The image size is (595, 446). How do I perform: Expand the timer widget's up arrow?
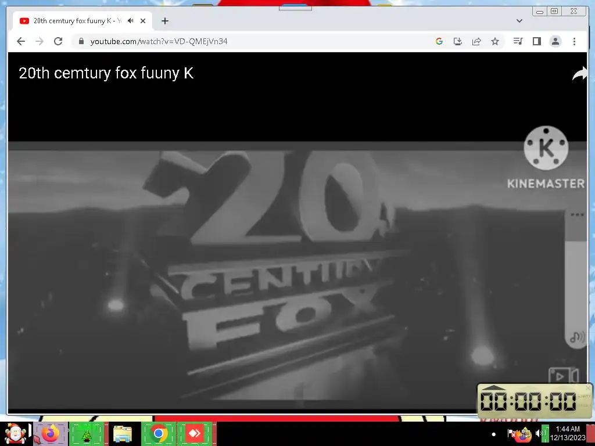493,387
